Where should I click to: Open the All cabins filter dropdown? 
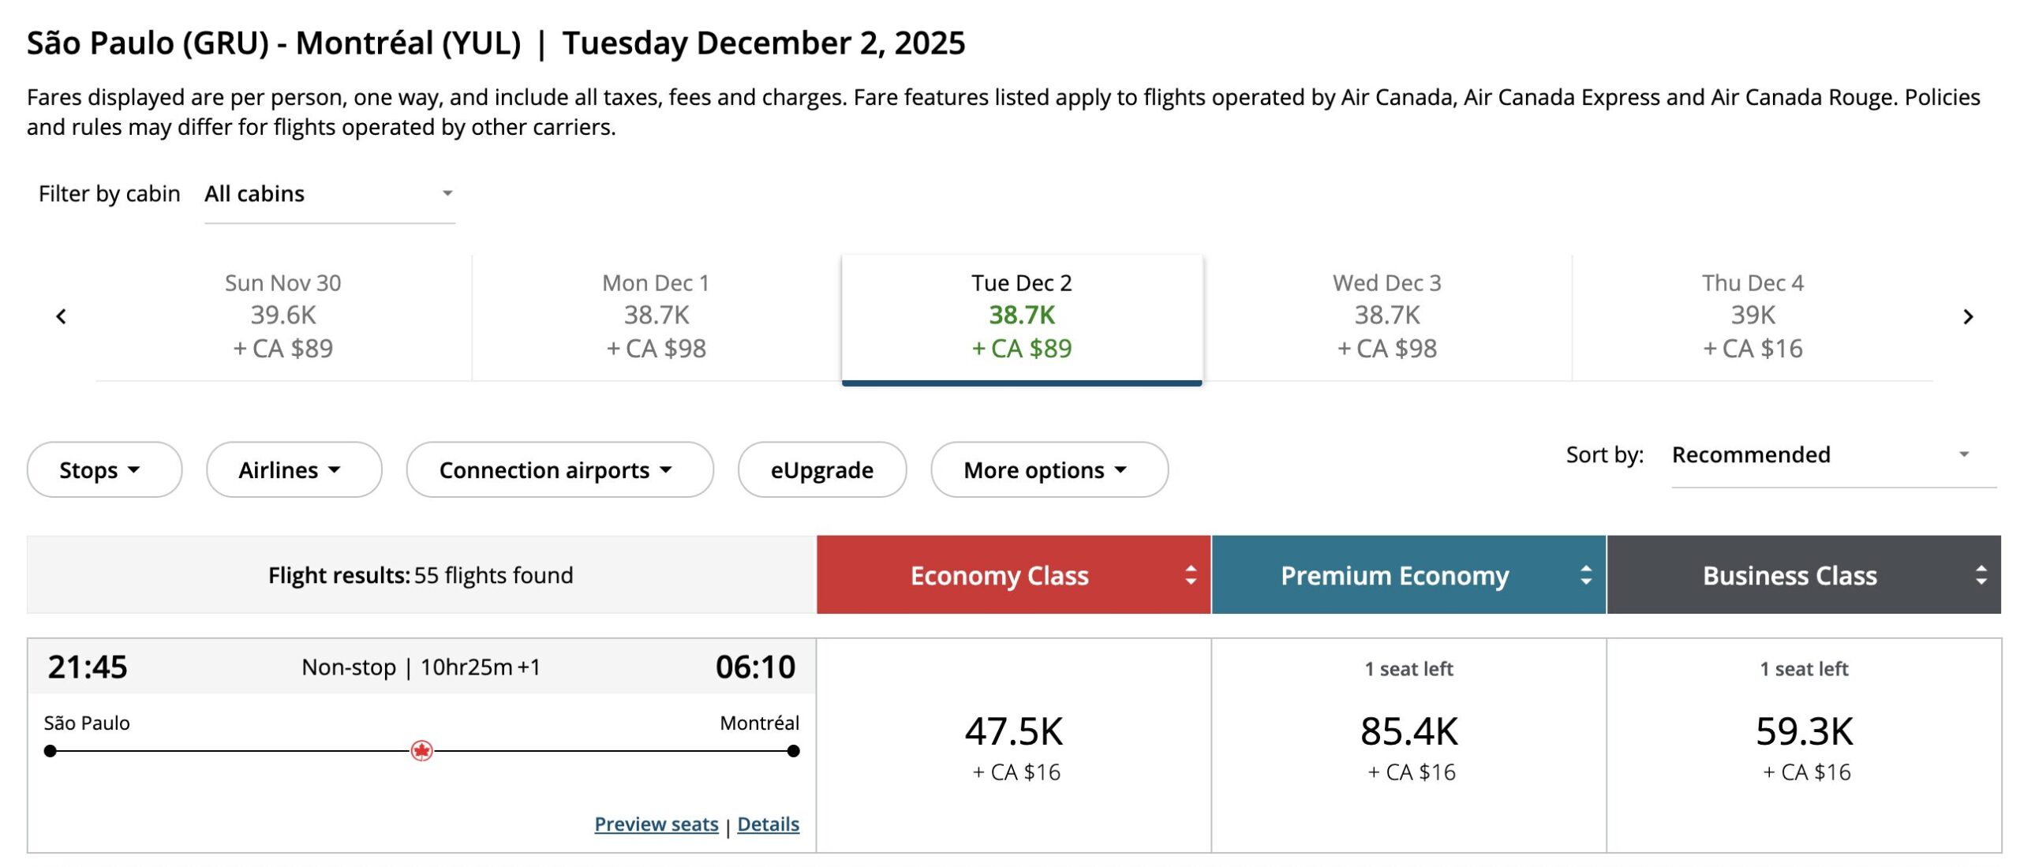point(329,194)
